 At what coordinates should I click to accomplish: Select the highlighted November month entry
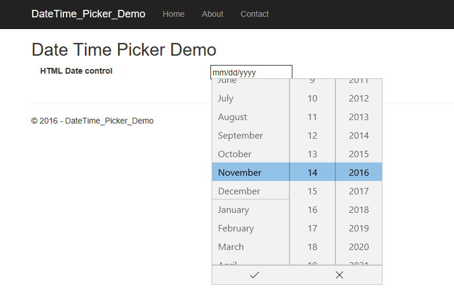point(251,172)
